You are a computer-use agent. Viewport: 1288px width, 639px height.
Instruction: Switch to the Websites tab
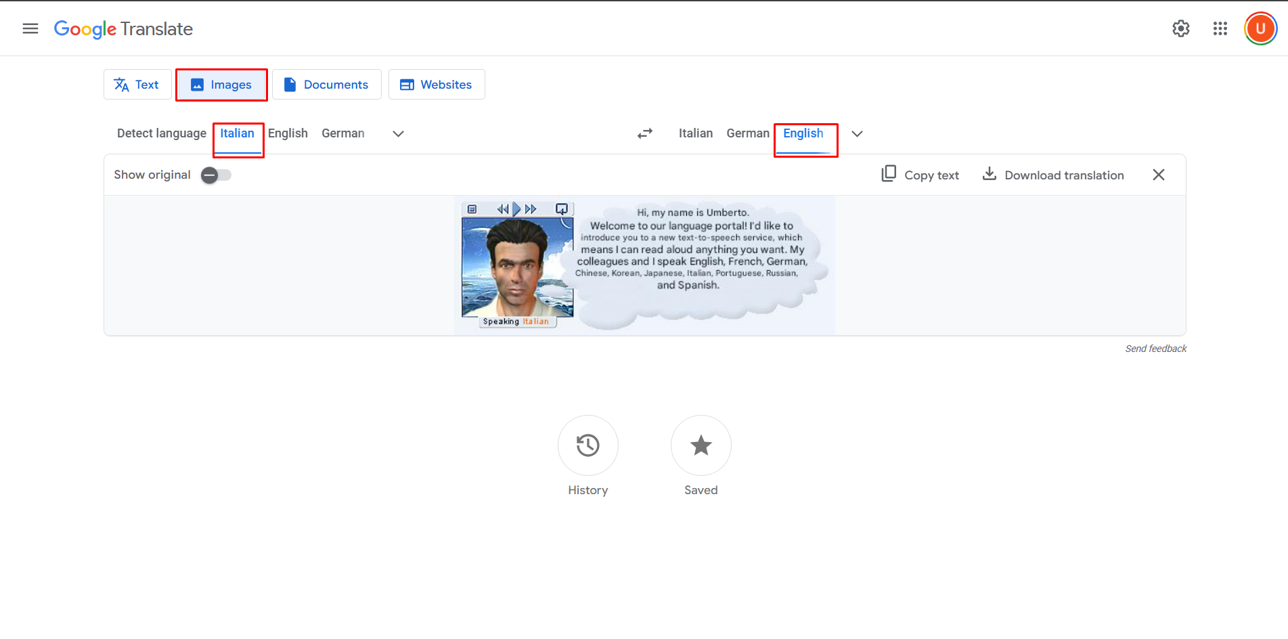coord(437,84)
